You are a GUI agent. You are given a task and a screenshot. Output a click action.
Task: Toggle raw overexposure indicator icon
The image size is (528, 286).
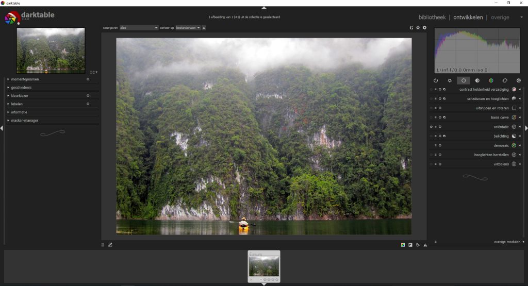[403, 245]
